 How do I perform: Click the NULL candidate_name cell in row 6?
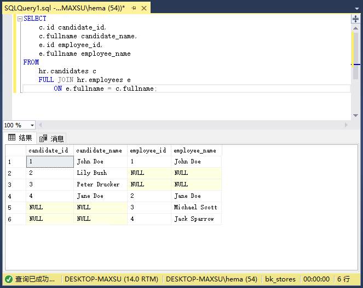tap(100, 219)
